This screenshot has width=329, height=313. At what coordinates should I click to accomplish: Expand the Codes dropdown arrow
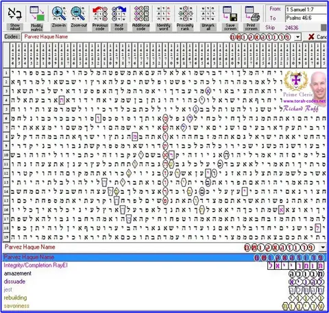[297, 37]
